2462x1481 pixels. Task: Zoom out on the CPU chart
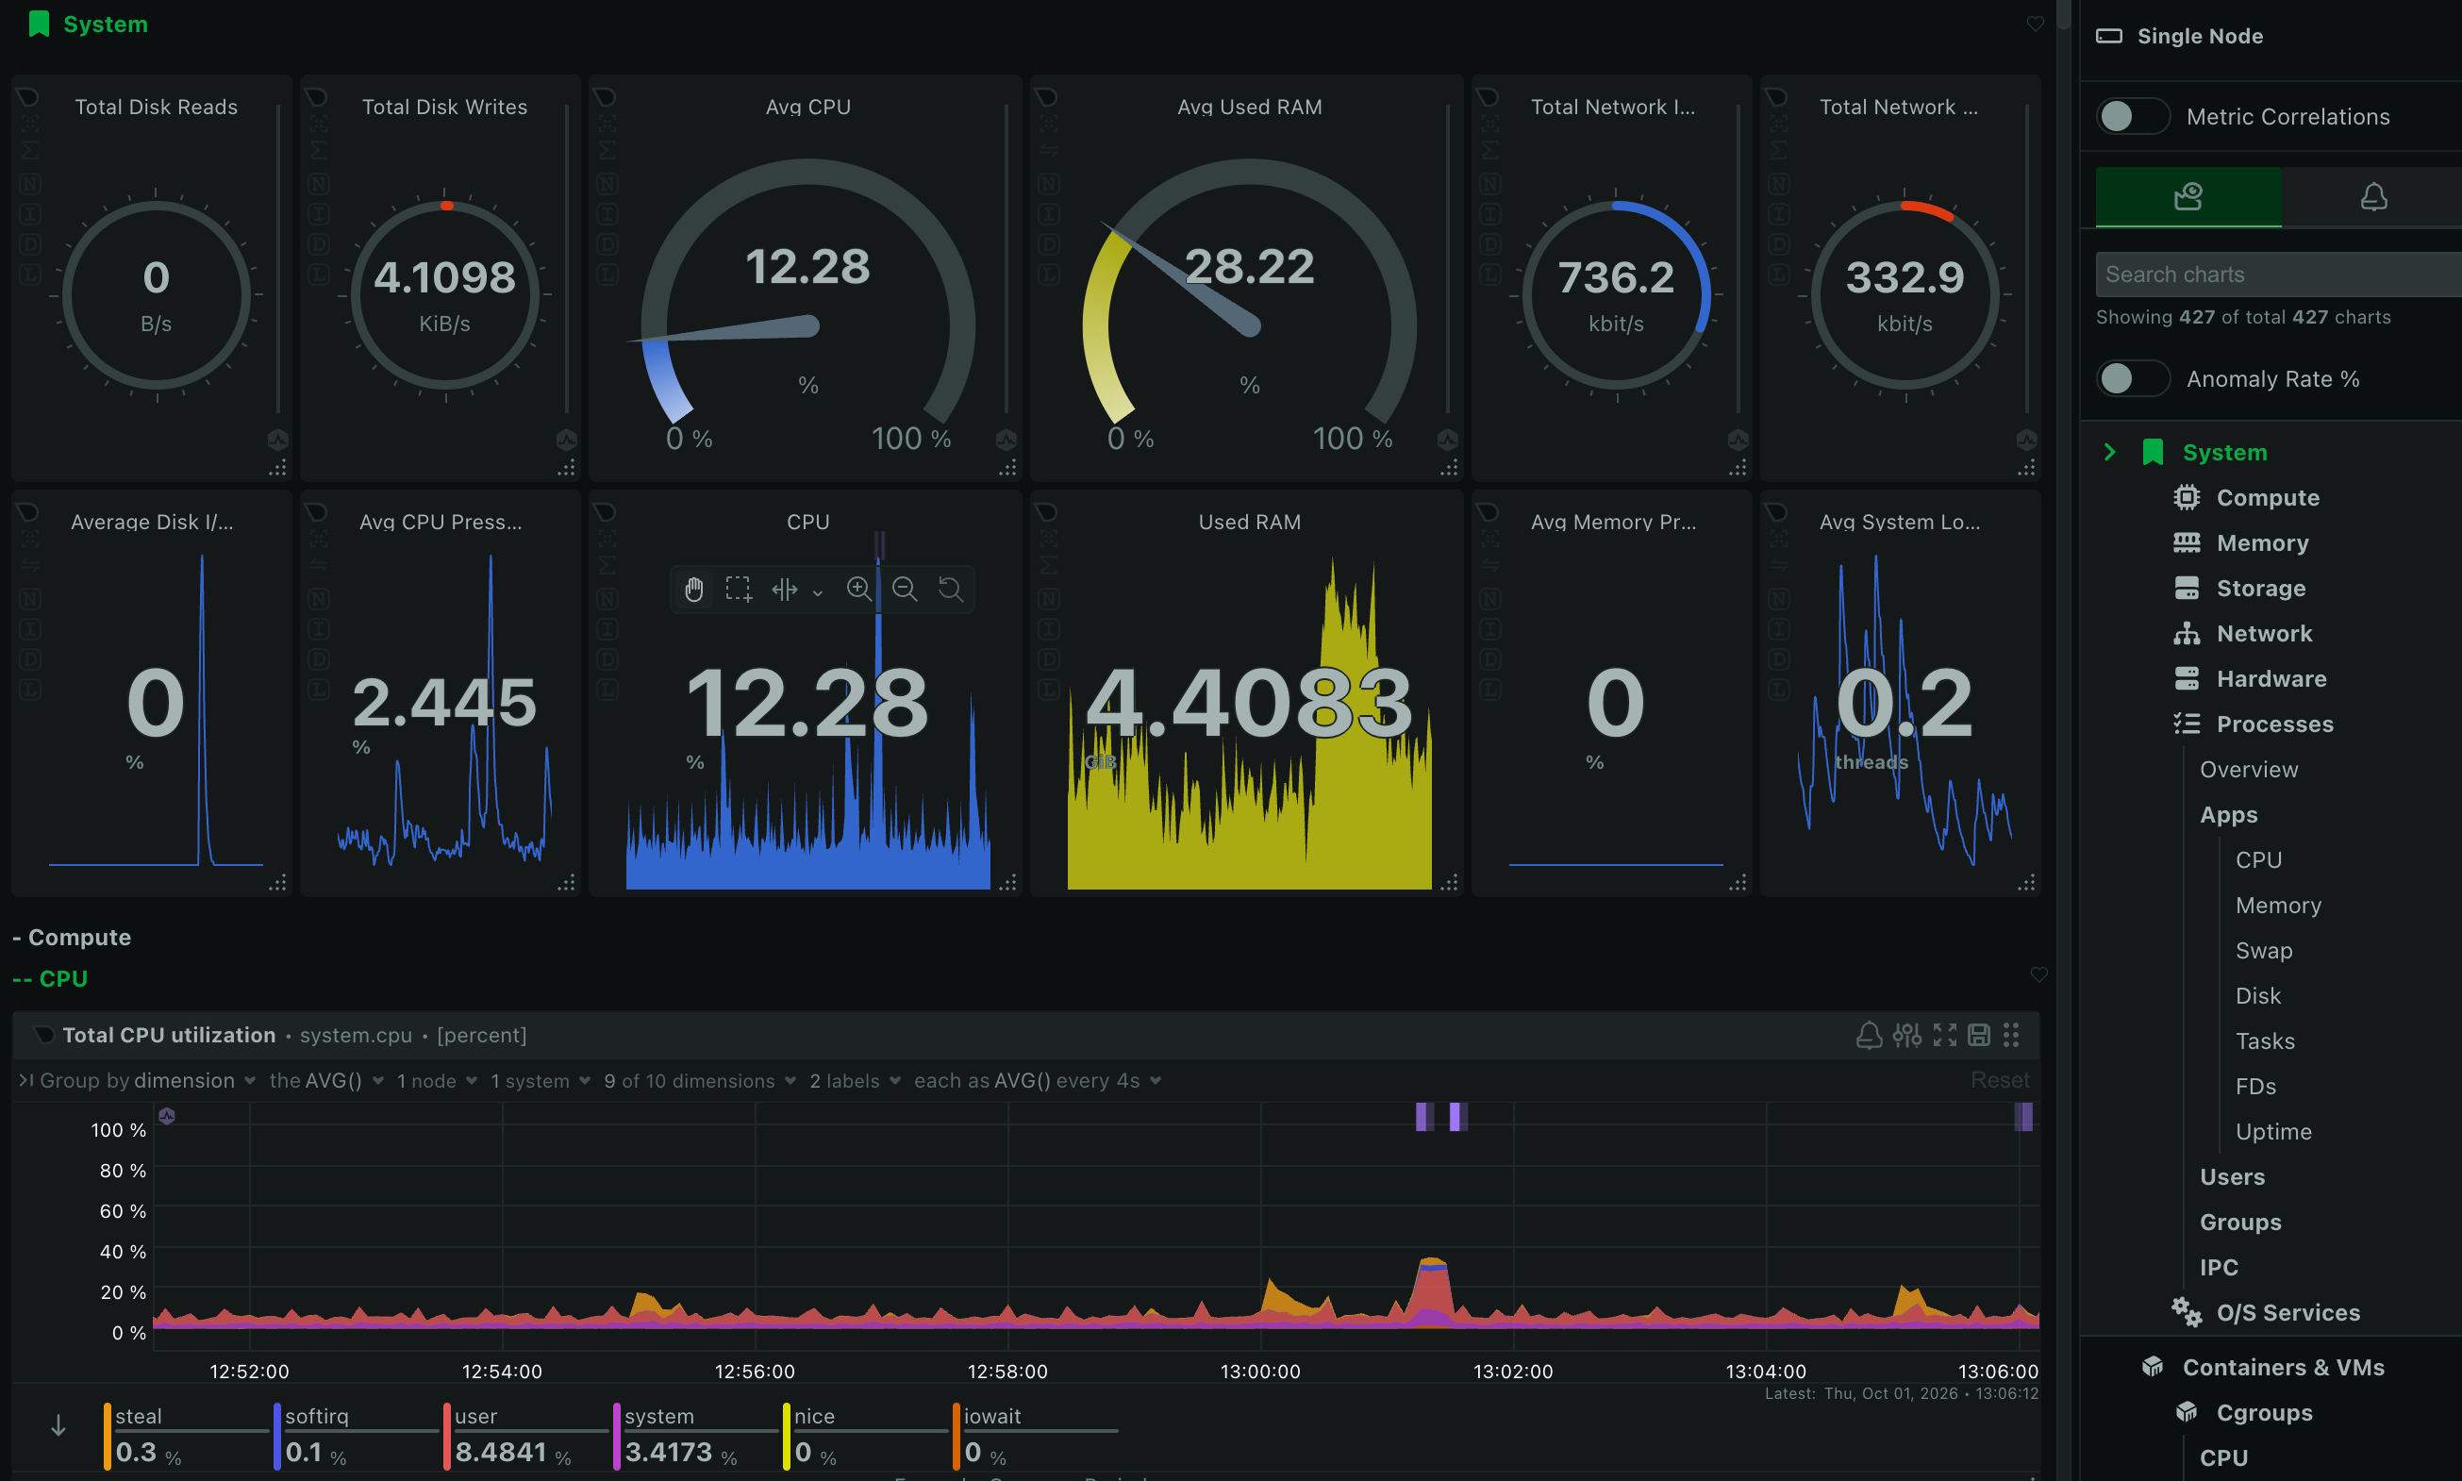point(905,589)
